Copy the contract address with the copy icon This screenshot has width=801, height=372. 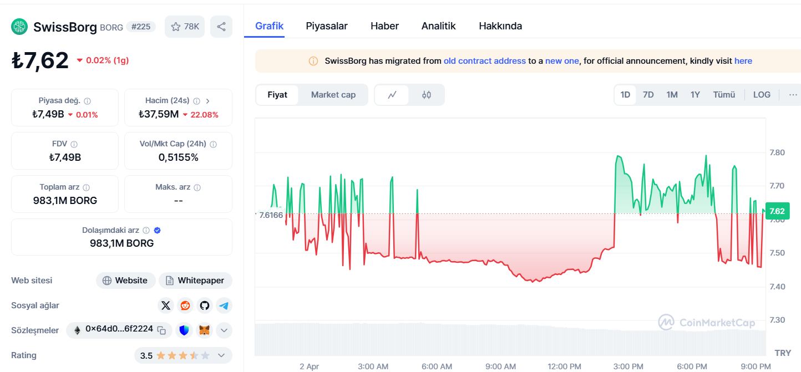(x=161, y=330)
